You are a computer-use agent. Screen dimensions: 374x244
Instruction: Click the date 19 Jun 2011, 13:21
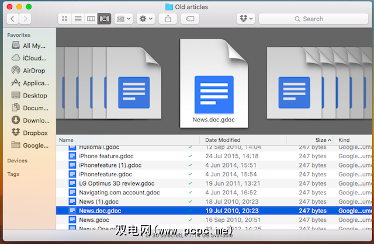click(233, 183)
